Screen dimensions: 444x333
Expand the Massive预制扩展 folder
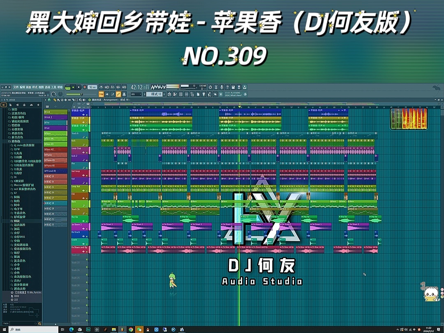click(x=22, y=185)
